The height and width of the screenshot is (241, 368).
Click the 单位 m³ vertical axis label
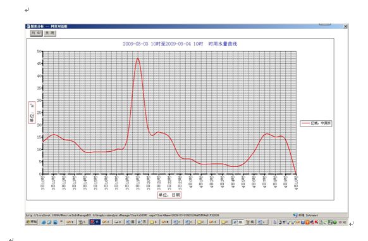click(32, 113)
